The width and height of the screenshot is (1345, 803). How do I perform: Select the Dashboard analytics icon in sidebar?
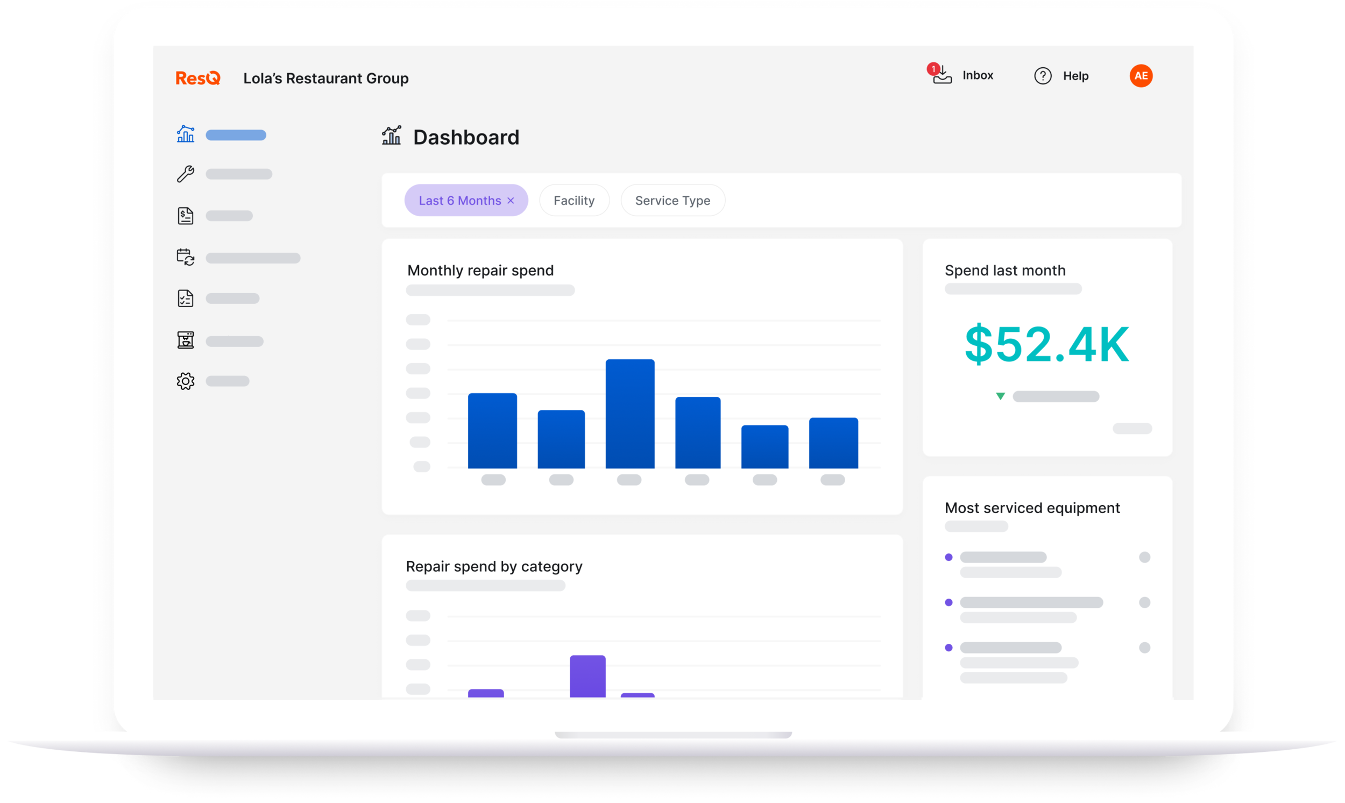pyautogui.click(x=185, y=135)
